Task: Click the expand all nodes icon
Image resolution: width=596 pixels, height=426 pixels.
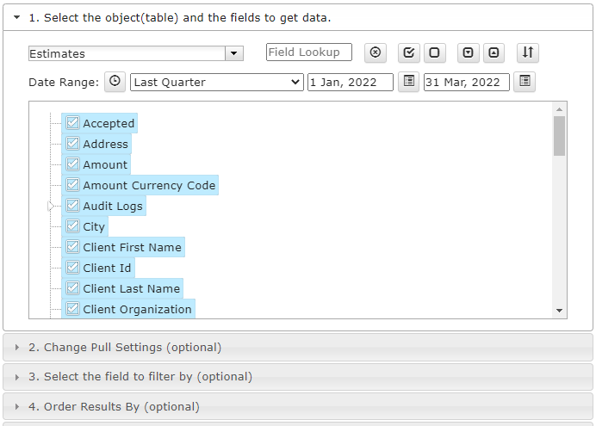Action: [468, 52]
